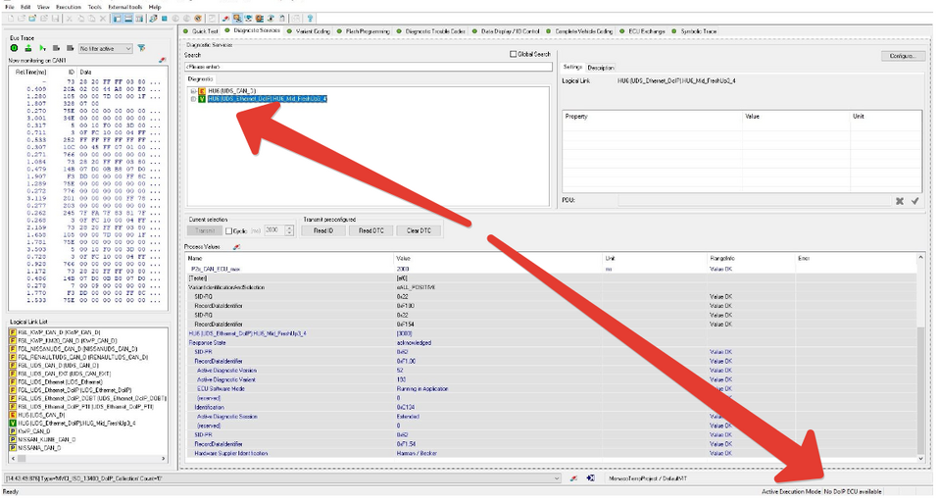
Task: Open the 'No filter active' dropdown
Action: coord(105,48)
